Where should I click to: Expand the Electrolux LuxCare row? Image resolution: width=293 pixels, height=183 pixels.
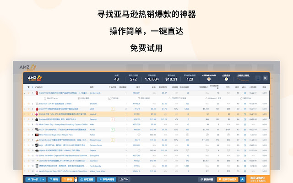[x=25, y=104]
